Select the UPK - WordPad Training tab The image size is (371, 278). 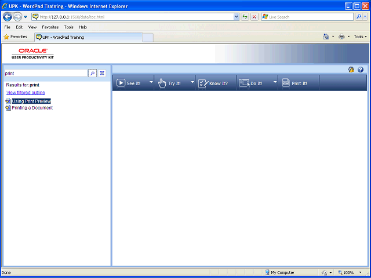coord(89,37)
